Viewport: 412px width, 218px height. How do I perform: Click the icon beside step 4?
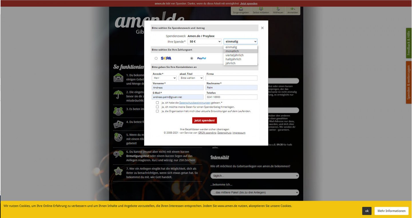[118, 124]
